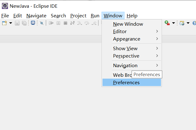Open the Search menu

(58, 16)
